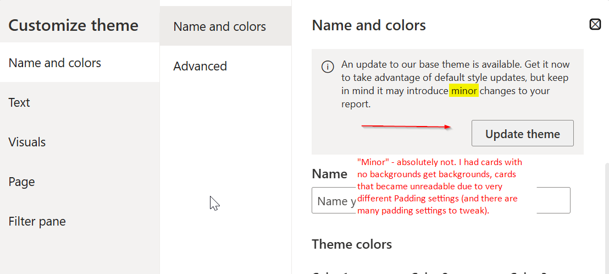
Task: Open the Text settings section
Action: click(80, 102)
